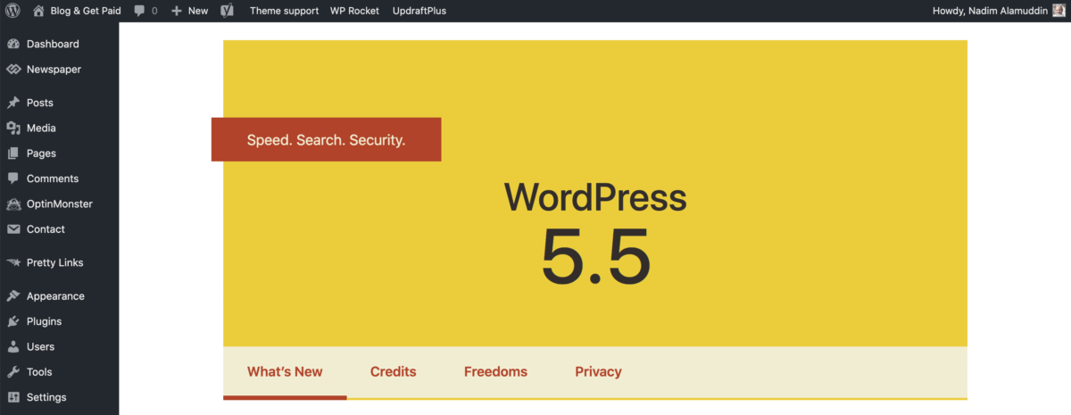1071x415 pixels.
Task: Open the Yoast SEO icon in admin bar
Action: tap(228, 11)
